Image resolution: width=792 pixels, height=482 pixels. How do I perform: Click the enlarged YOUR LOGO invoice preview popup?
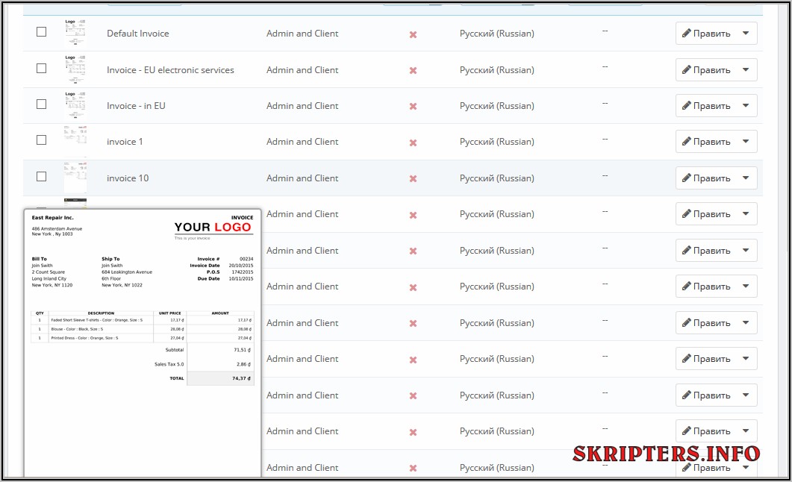click(x=143, y=343)
